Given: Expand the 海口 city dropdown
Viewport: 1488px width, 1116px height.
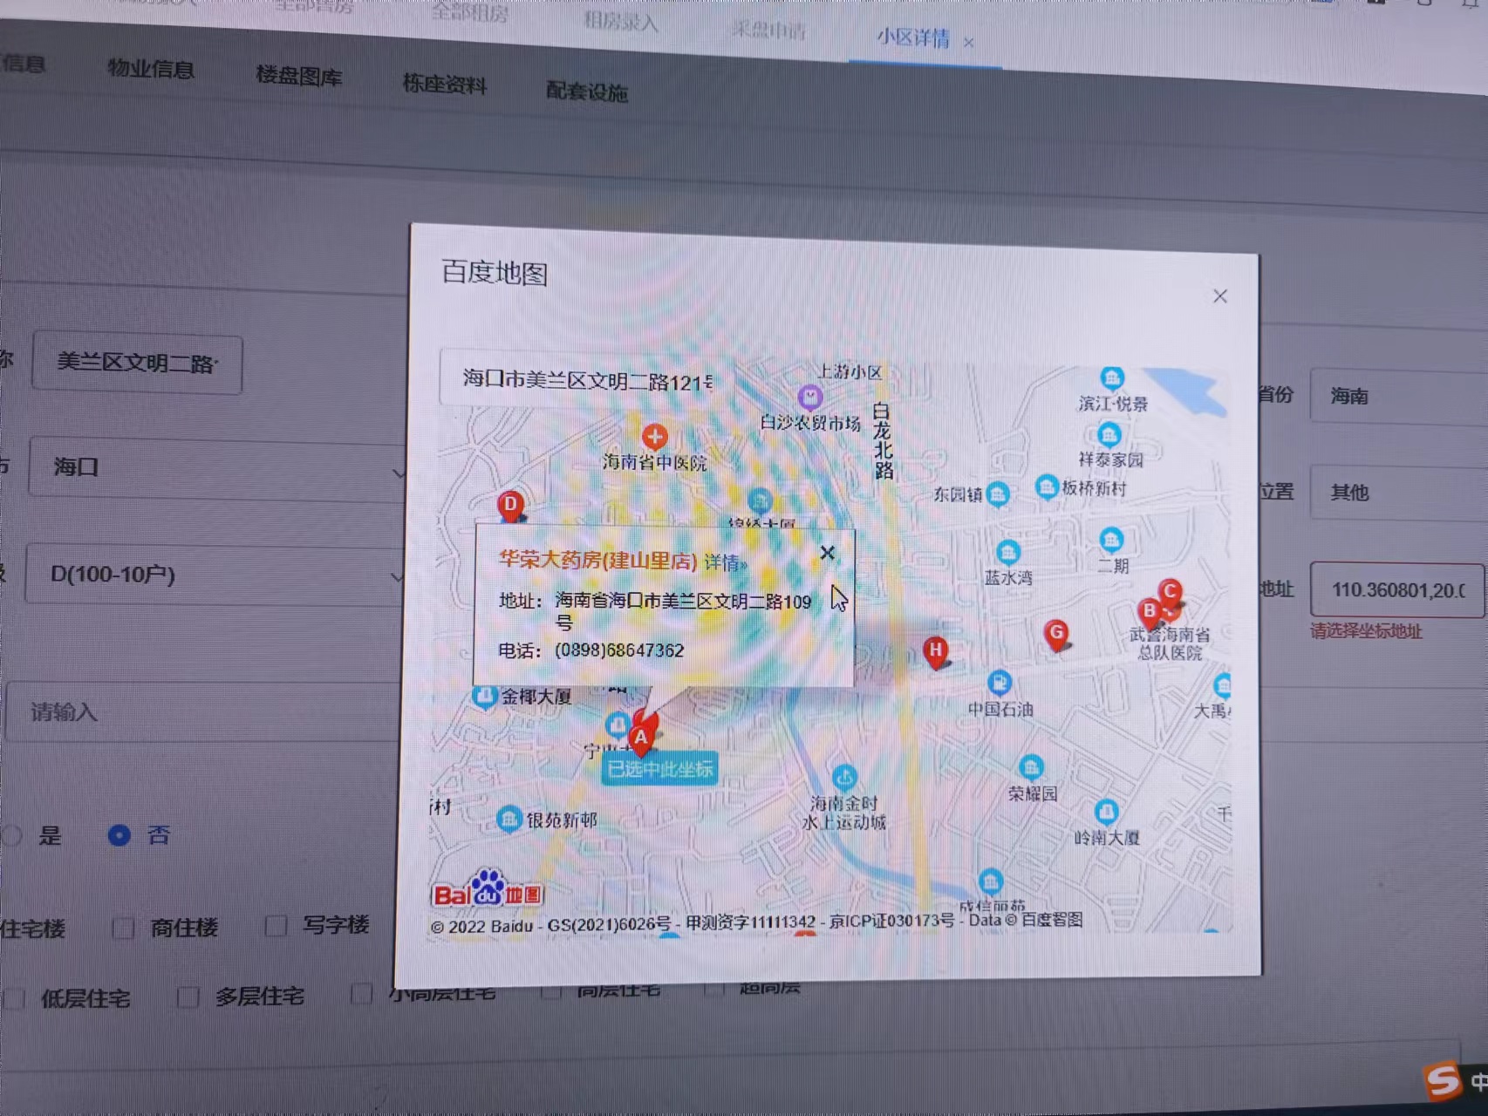Looking at the screenshot, I should tap(218, 469).
